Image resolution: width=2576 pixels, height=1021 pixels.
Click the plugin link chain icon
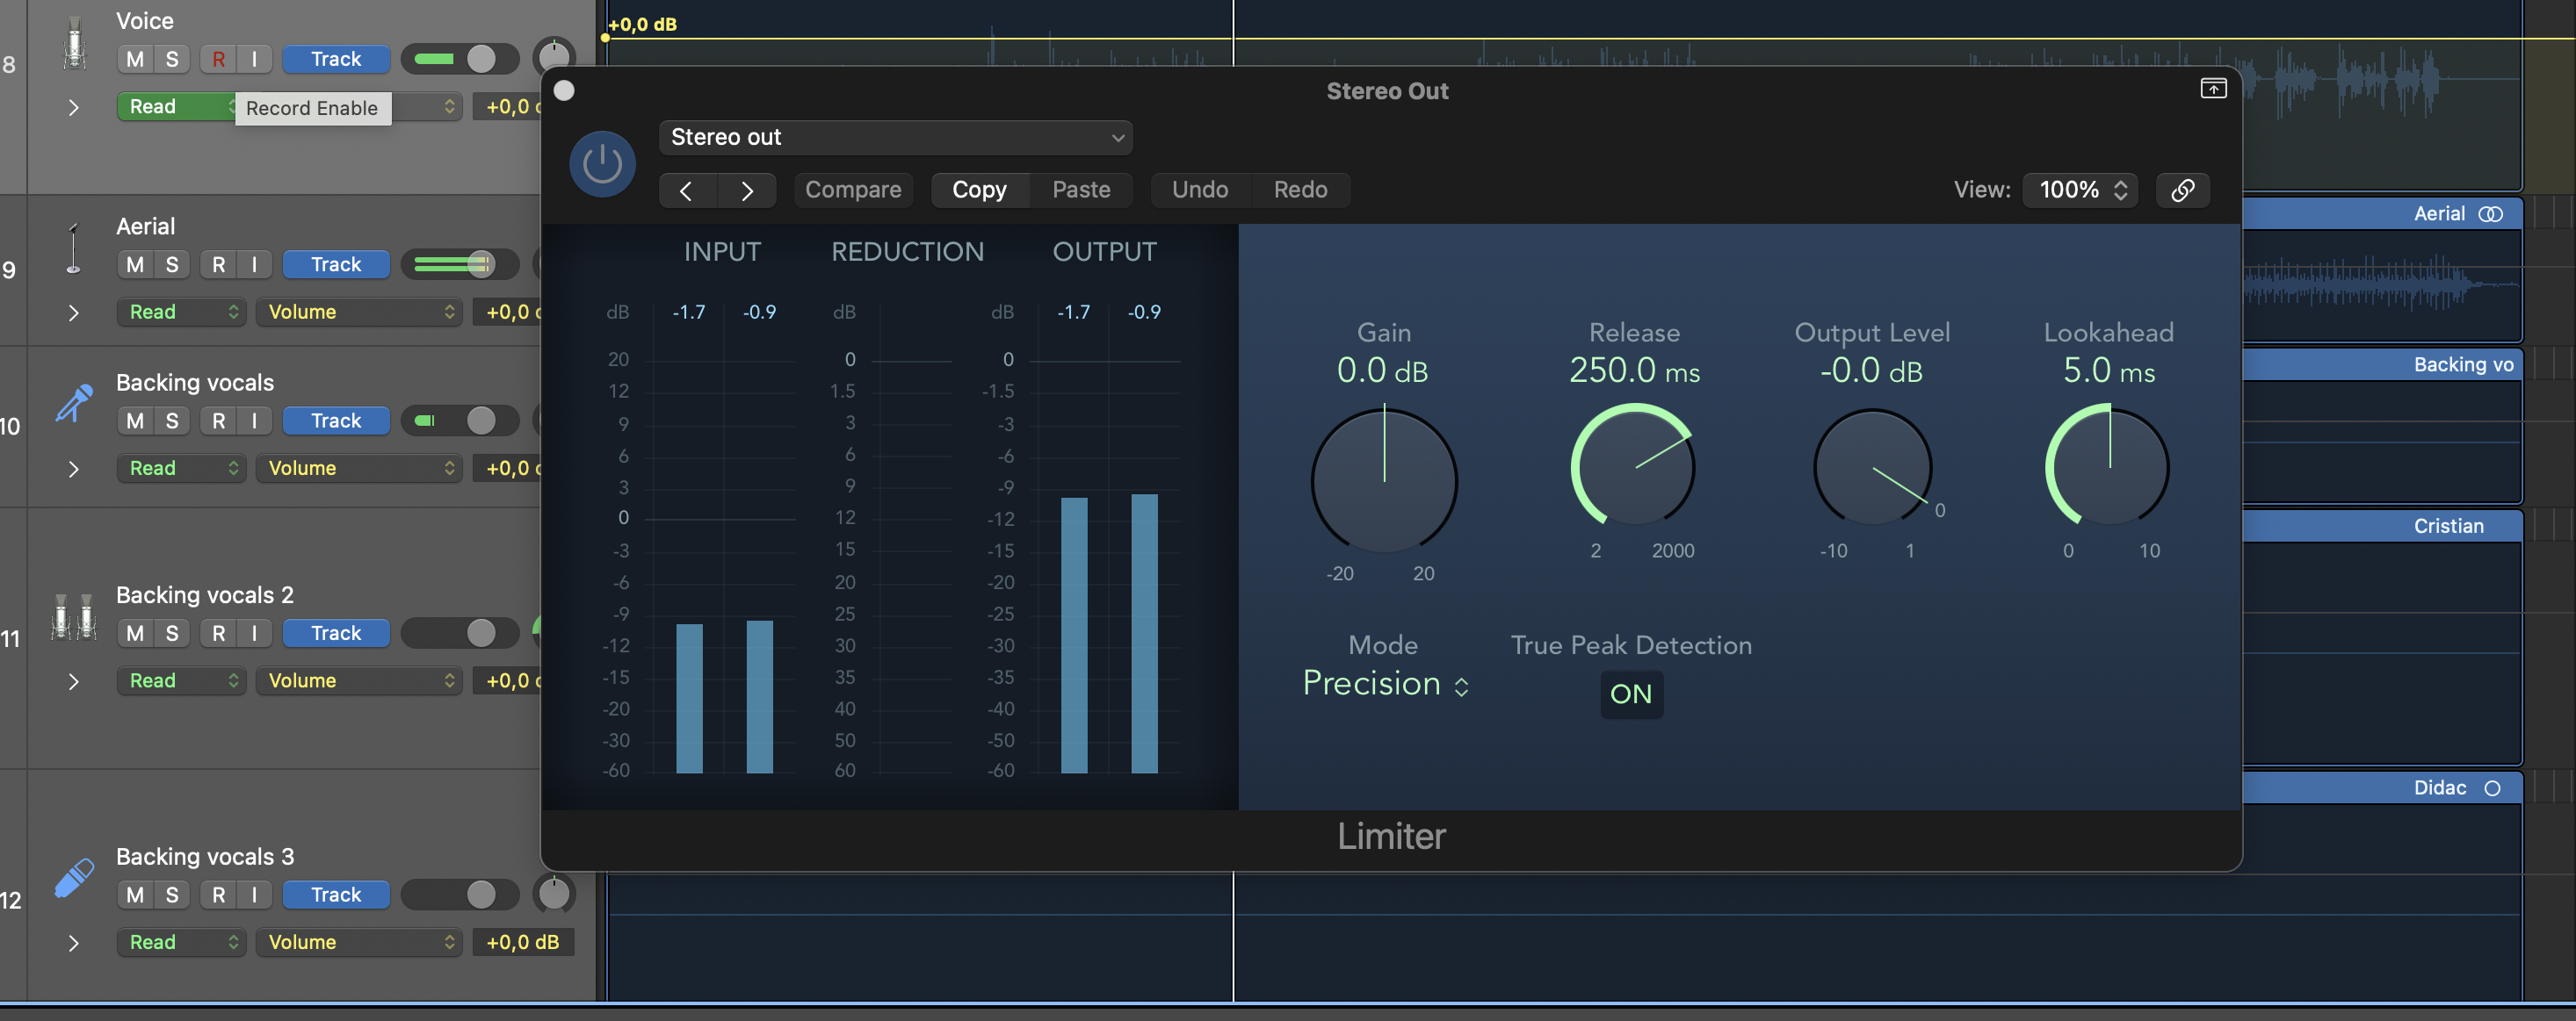pyautogui.click(x=2182, y=190)
